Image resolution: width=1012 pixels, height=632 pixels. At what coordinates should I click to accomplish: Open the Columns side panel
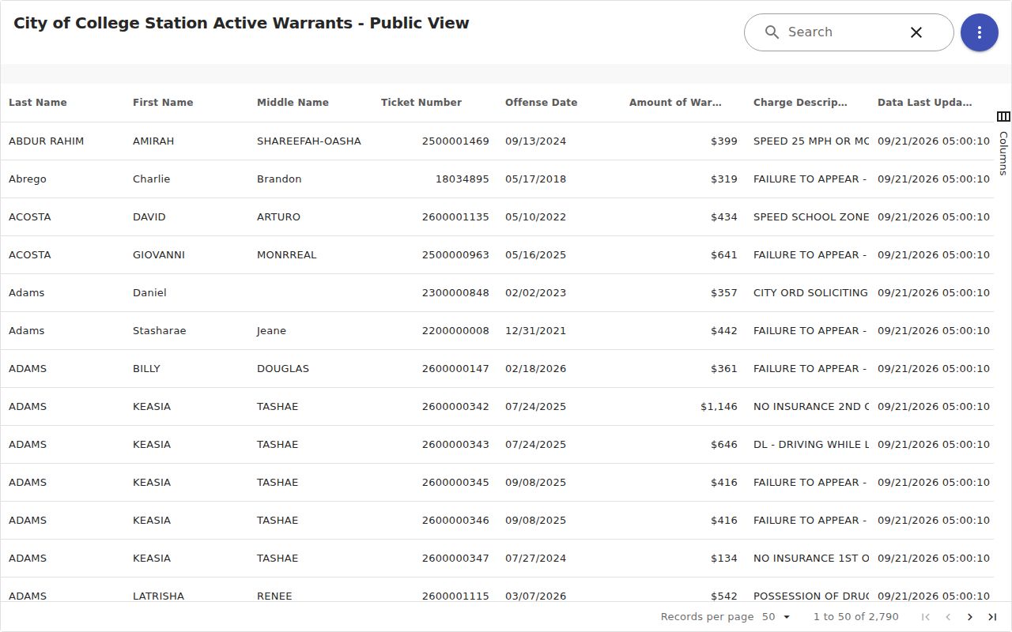(x=1003, y=143)
